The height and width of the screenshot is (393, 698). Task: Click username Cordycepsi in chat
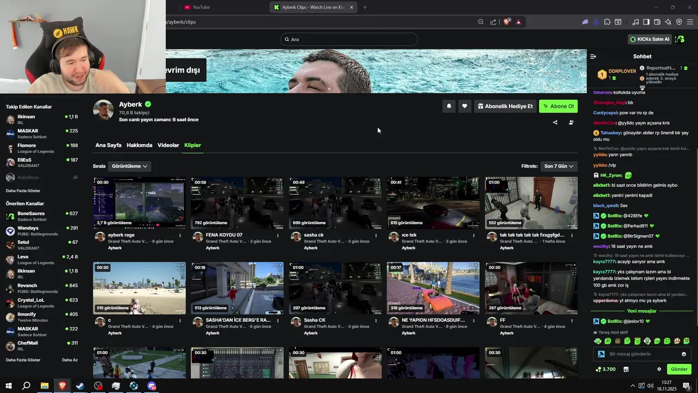coord(606,112)
